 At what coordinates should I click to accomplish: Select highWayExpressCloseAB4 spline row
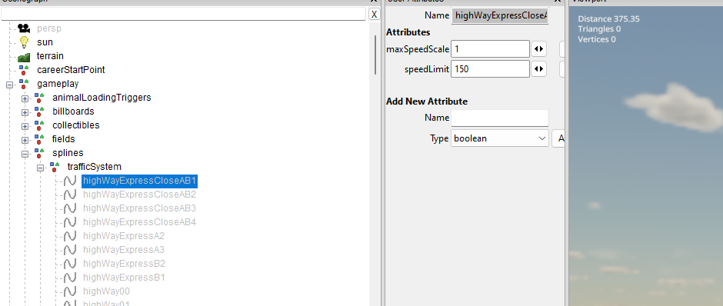tap(140, 222)
